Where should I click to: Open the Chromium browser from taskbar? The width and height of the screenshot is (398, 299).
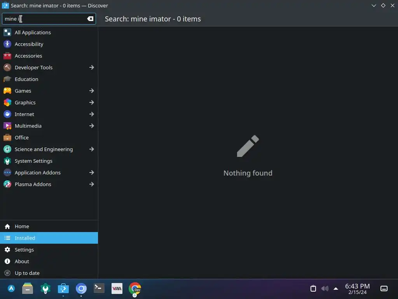pyautogui.click(x=81, y=288)
